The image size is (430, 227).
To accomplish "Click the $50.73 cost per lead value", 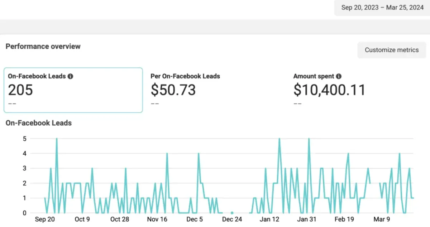I will click(173, 90).
